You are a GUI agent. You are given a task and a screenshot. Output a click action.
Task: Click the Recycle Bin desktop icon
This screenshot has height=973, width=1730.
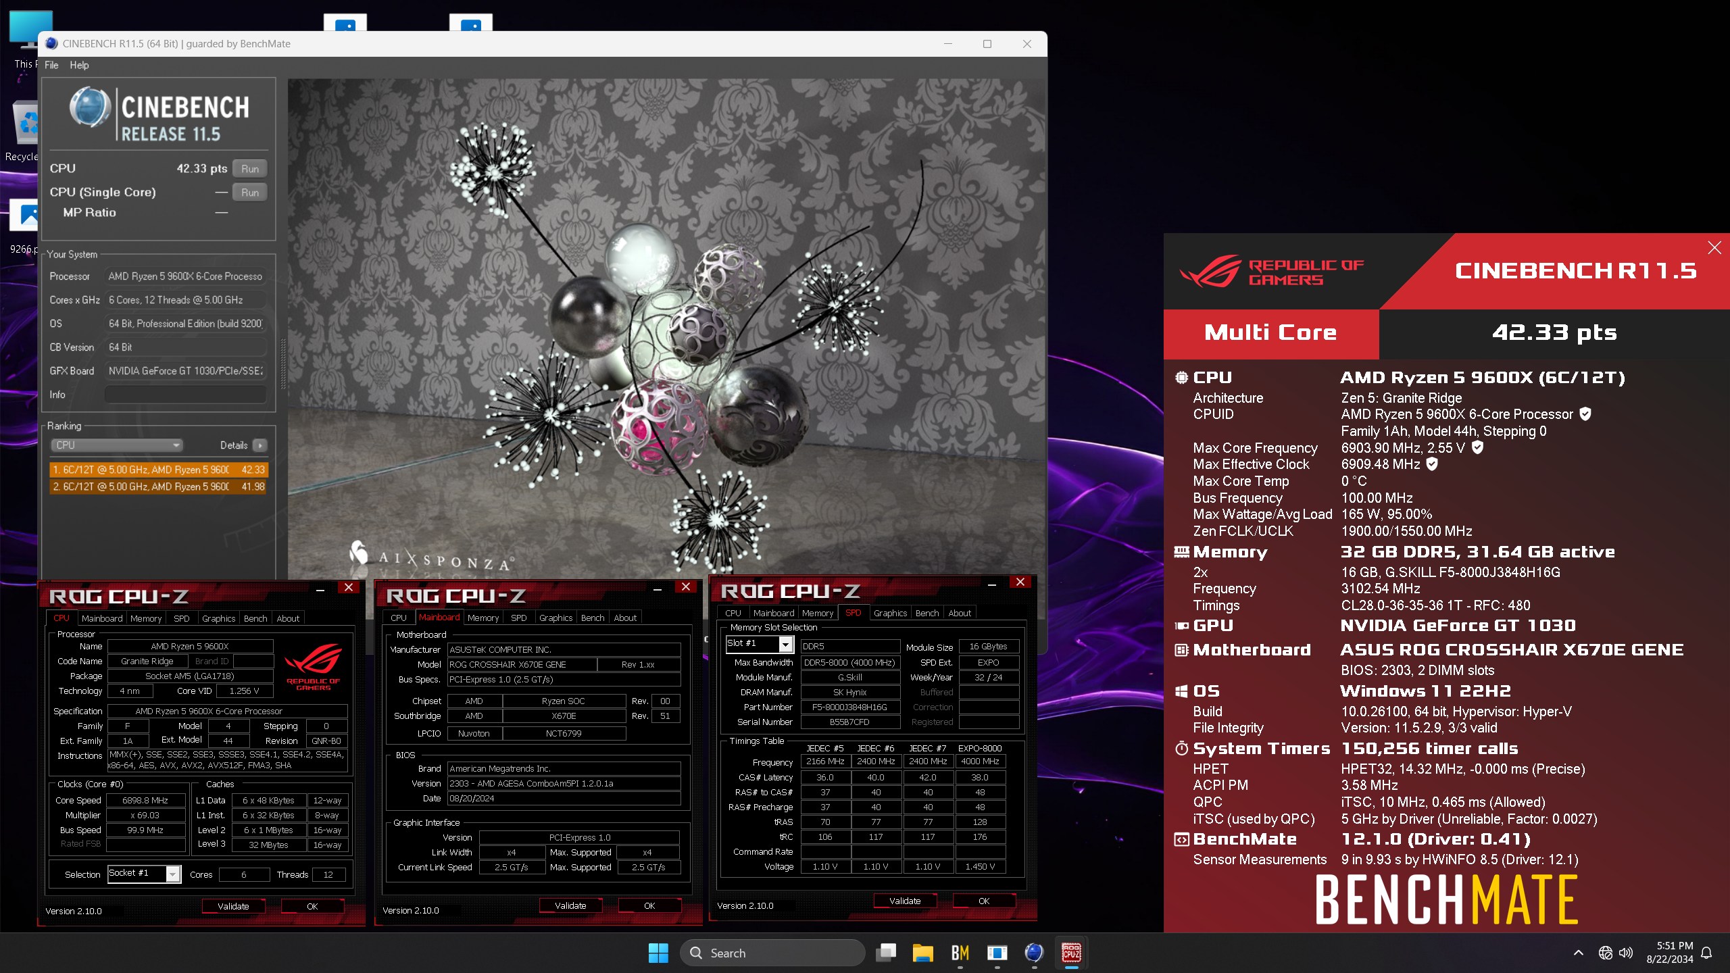point(24,130)
